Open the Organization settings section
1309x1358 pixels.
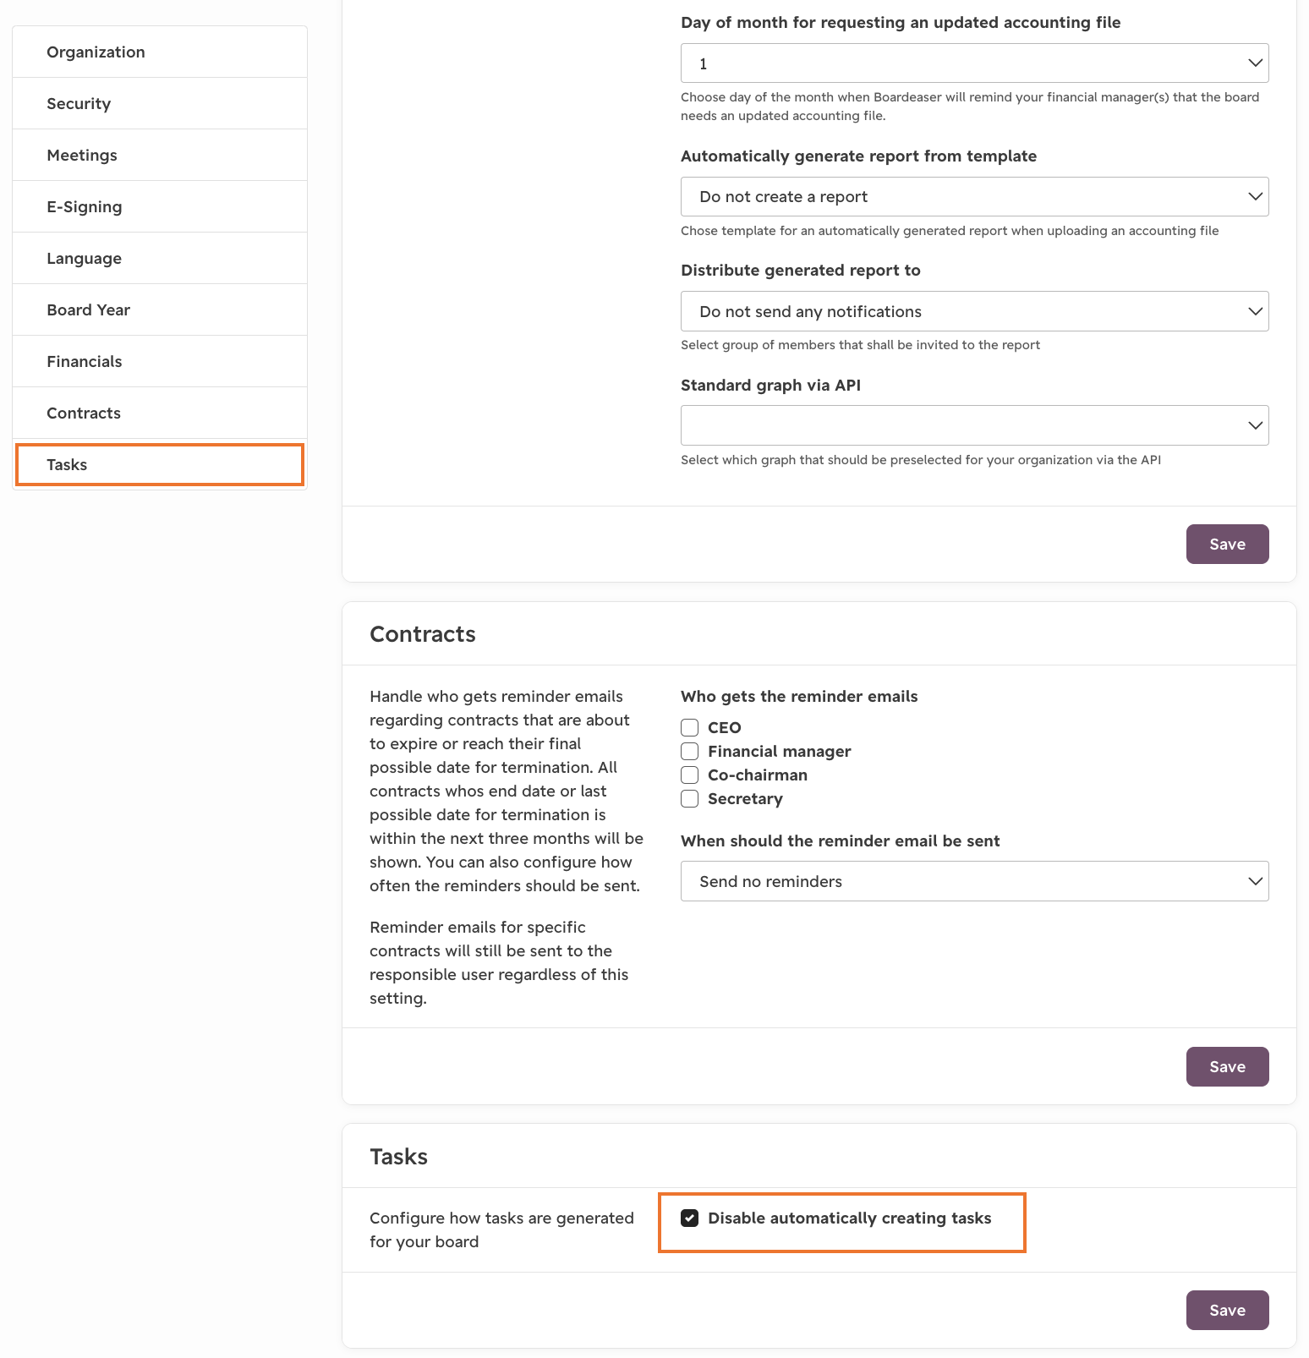pyautogui.click(x=160, y=52)
